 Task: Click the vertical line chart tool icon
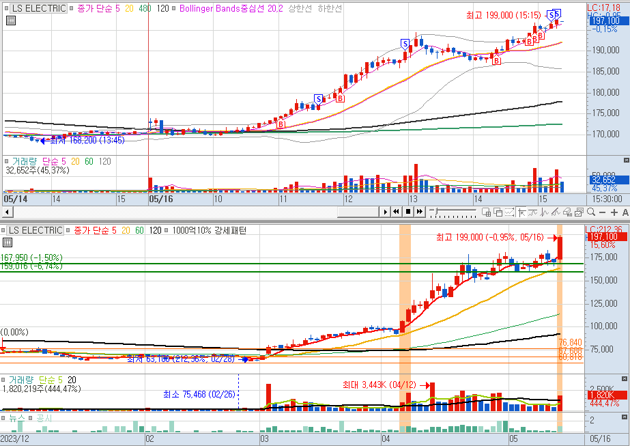545,212
